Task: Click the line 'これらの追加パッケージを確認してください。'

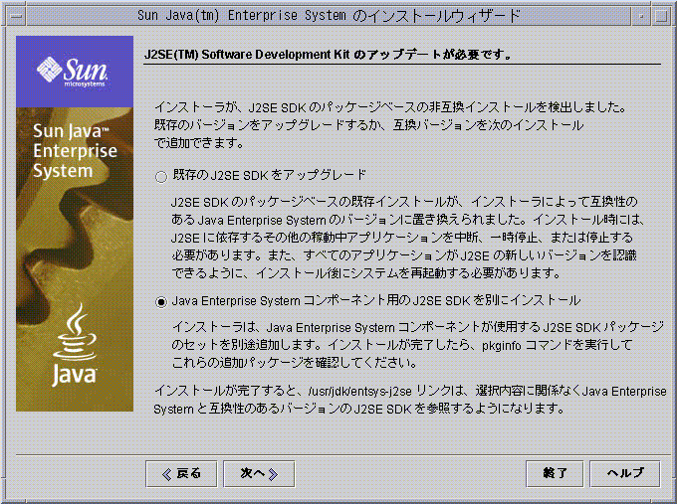Action: (295, 363)
